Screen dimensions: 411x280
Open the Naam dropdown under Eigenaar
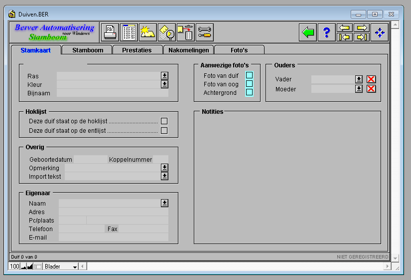pos(164,203)
